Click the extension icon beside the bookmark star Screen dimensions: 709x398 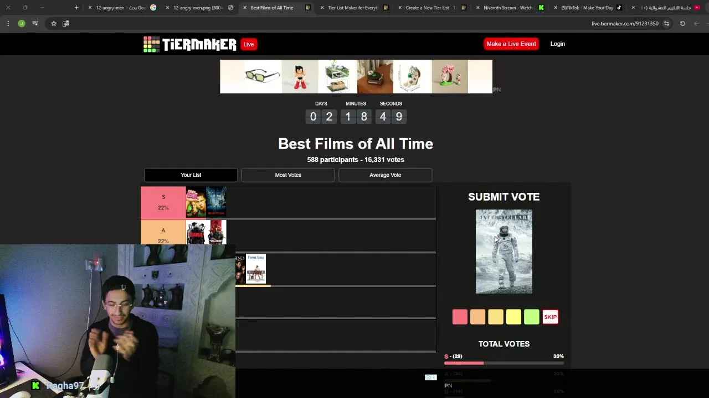[66, 24]
